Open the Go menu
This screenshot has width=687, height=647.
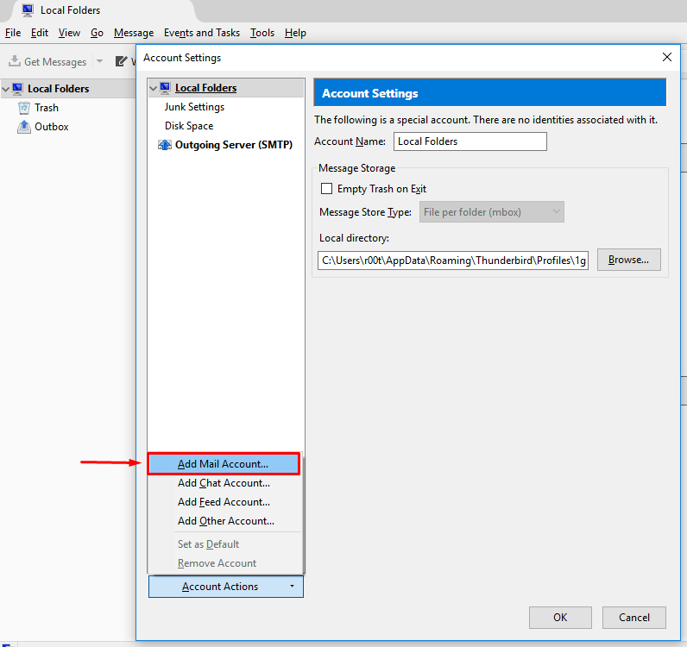[97, 33]
